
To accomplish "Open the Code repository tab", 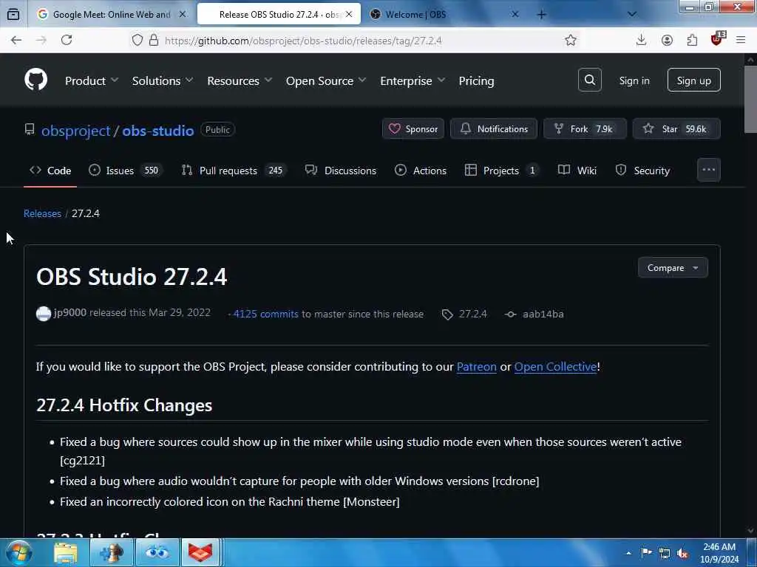I will (50, 171).
